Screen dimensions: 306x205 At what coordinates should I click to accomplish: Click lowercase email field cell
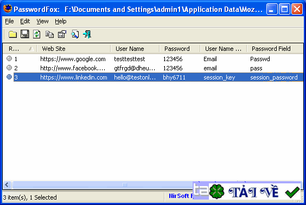click(x=210, y=68)
